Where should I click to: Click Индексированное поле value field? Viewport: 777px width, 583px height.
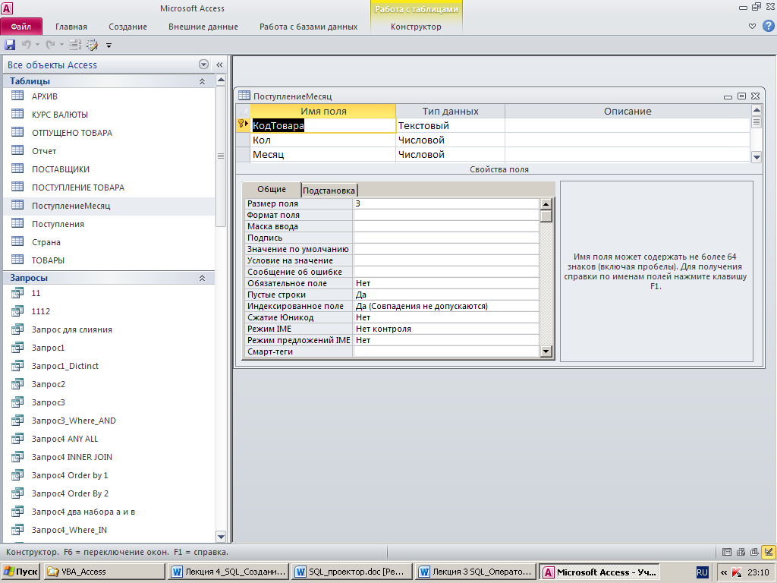tap(446, 306)
